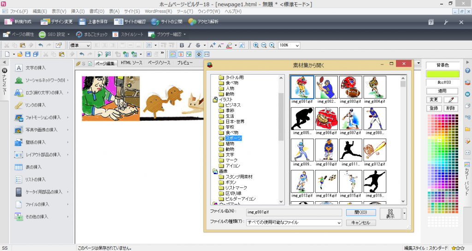The width and height of the screenshot is (472, 251).
Task: Open the ファイルの種類 file type dropdown
Action: pos(338,222)
